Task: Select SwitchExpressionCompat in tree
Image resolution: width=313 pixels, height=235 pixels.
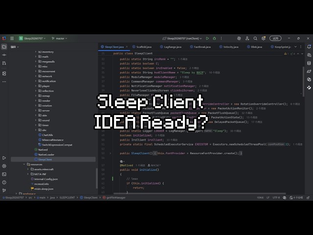Action: (55, 145)
